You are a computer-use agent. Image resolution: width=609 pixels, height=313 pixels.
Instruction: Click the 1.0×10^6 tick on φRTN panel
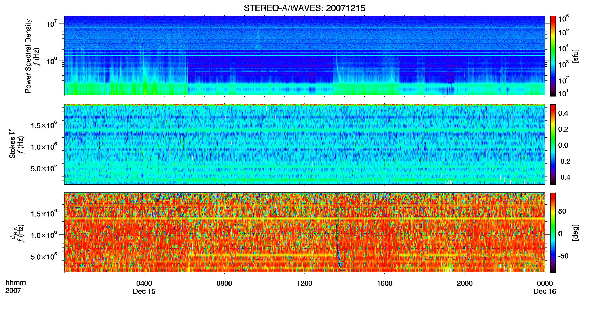click(x=44, y=235)
